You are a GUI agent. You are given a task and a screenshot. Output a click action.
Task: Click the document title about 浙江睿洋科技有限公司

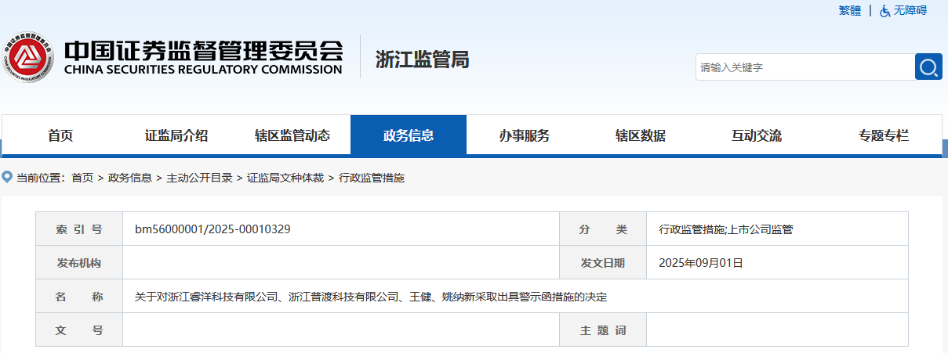pyautogui.click(x=371, y=297)
